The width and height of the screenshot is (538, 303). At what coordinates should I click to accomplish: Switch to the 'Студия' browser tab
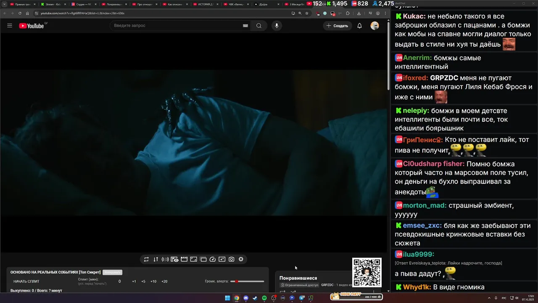click(x=84, y=4)
